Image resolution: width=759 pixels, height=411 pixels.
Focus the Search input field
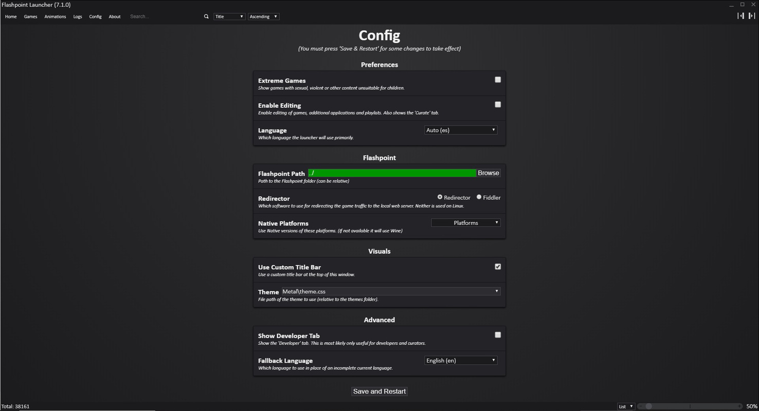click(165, 16)
